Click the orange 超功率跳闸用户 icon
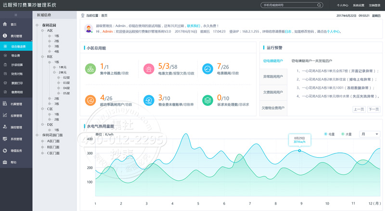Viewport: 385px width, 211px height. tap(90, 100)
